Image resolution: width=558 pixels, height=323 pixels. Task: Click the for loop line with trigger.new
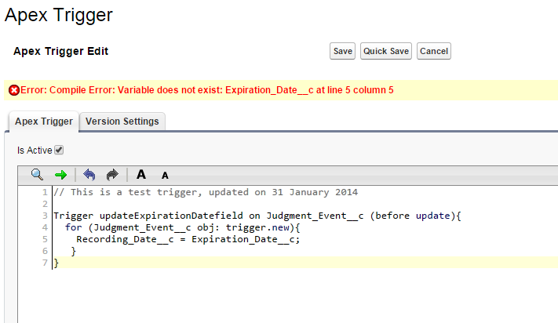pos(183,227)
